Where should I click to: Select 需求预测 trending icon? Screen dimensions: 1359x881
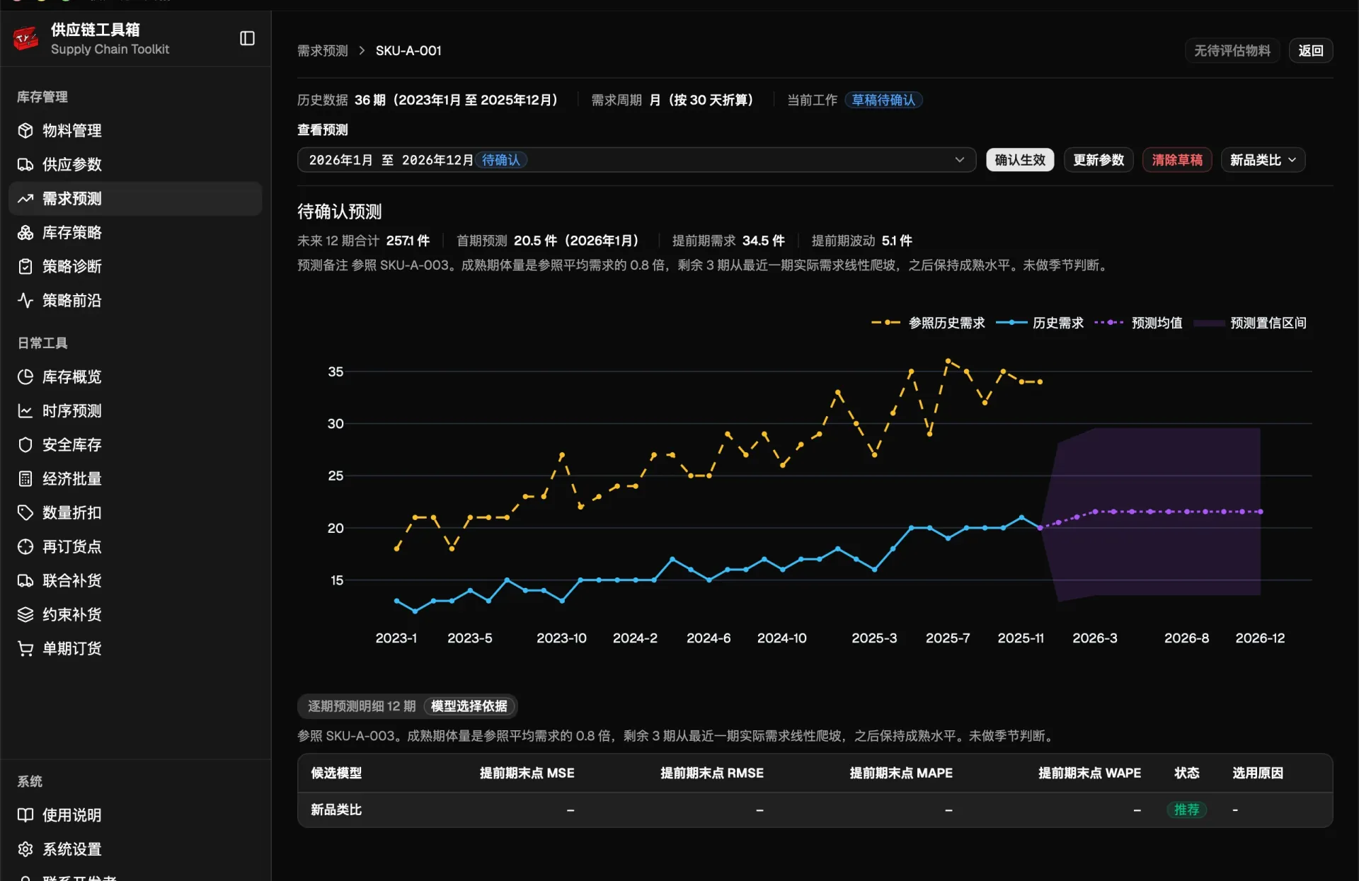[25, 198]
